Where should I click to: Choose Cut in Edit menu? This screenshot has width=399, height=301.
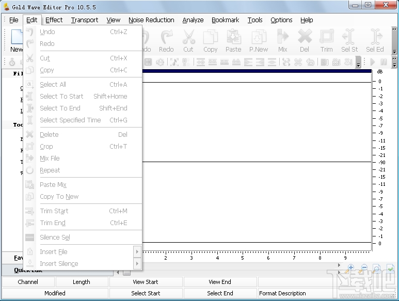(83, 58)
